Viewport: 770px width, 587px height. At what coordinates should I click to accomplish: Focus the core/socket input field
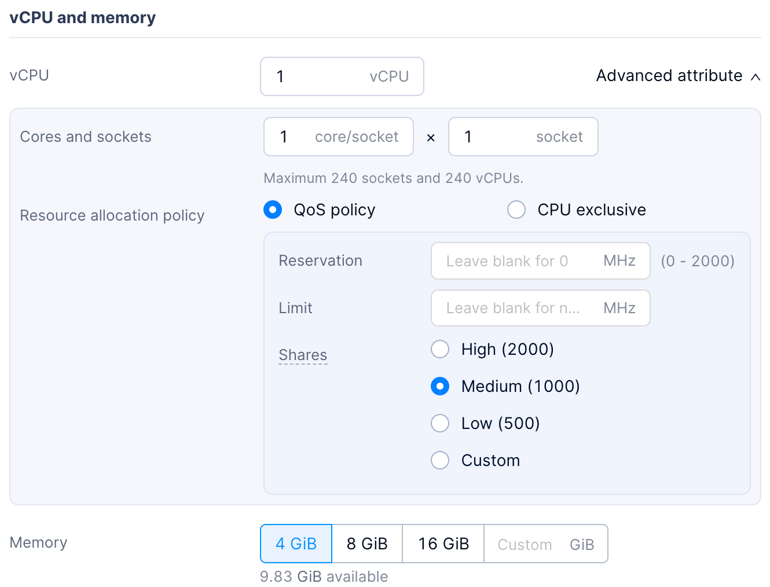pyautogui.click(x=295, y=137)
